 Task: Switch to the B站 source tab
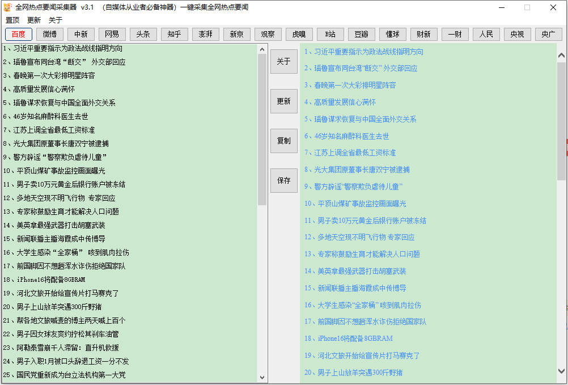pos(330,34)
